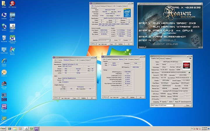
Task: Open Windows Media Player in taskbar
Action: [x=20, y=129]
